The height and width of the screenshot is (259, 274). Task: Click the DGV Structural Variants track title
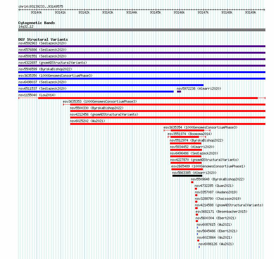tap(43, 39)
